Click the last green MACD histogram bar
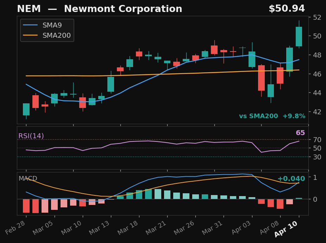The image size is (326, 243). (x=299, y=199)
